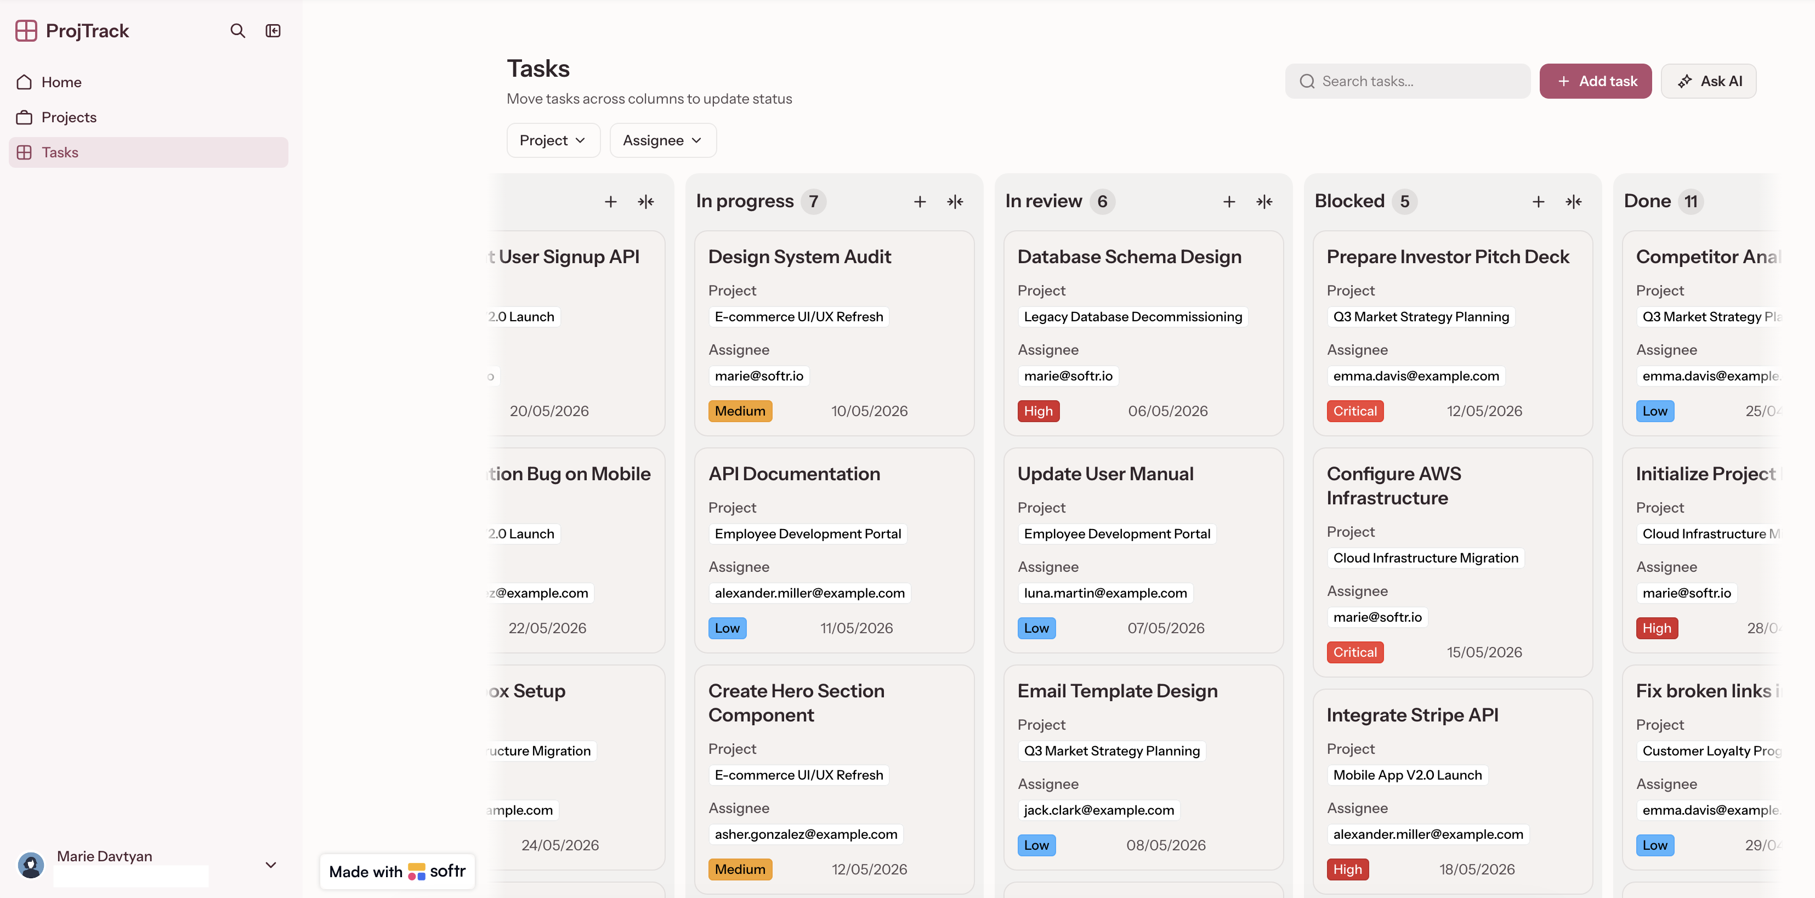Open Configure AWS Infrastructure card
The height and width of the screenshot is (898, 1815).
[x=1452, y=562]
